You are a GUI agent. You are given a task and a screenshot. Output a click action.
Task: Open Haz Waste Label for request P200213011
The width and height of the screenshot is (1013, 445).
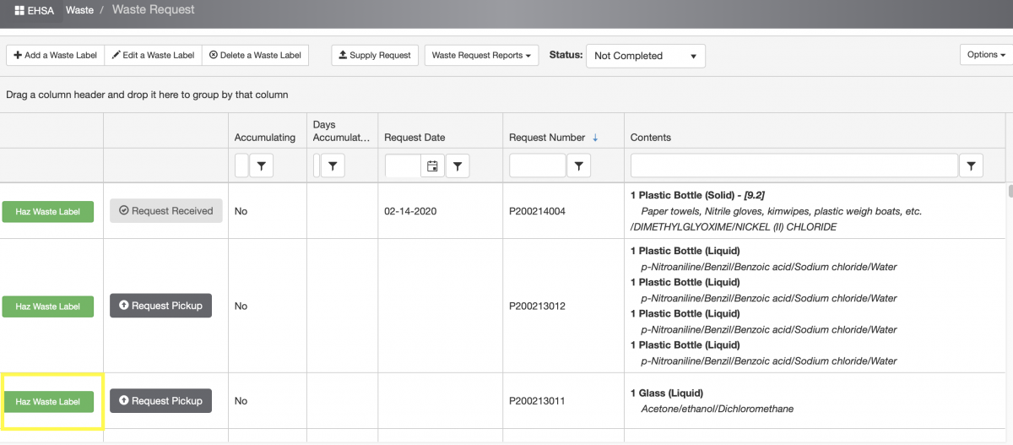(x=48, y=402)
